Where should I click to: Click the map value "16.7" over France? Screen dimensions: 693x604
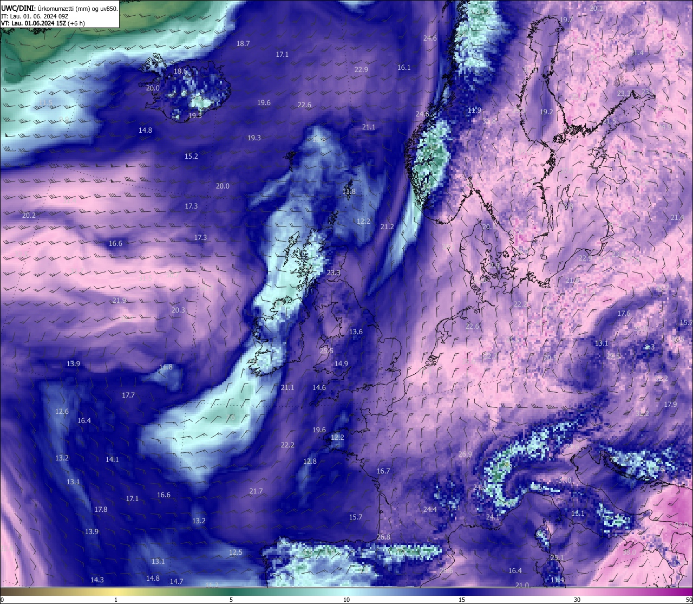[x=383, y=471]
